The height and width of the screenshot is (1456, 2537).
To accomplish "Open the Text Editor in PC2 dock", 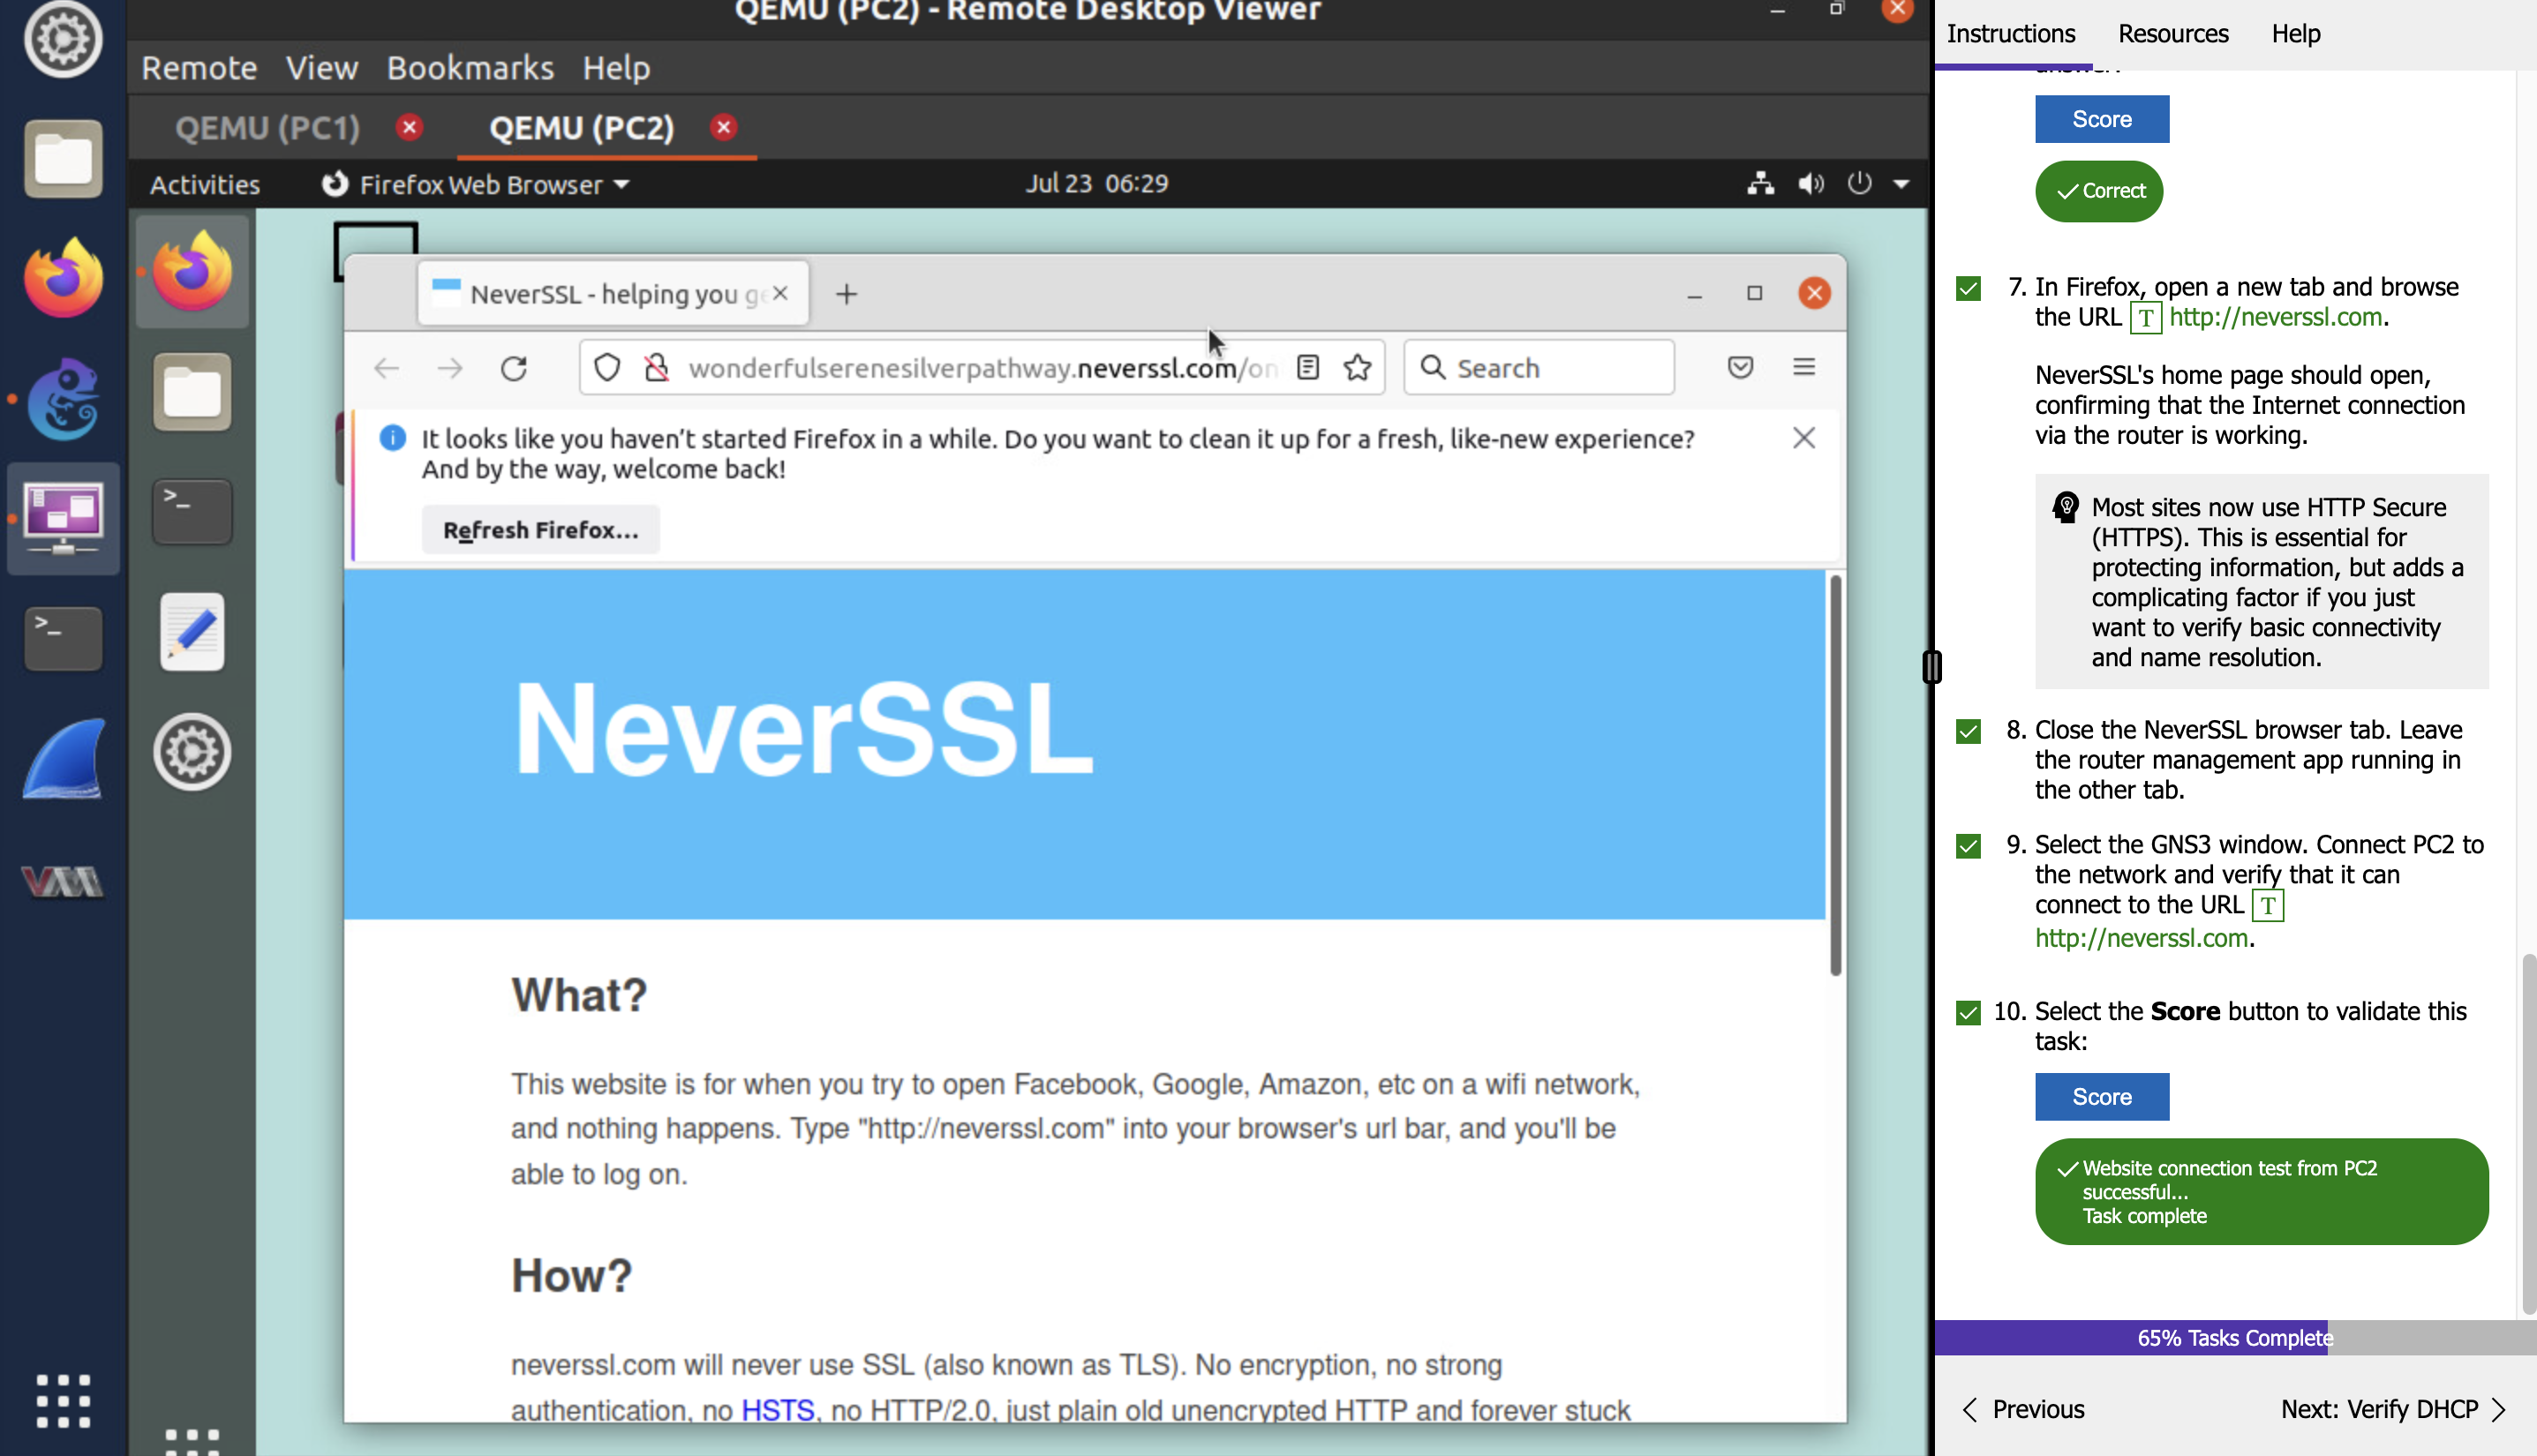I will click(192, 632).
